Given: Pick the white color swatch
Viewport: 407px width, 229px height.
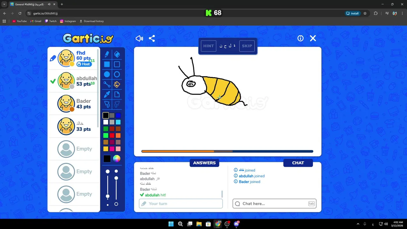Looking at the screenshot, I should click(106, 122).
